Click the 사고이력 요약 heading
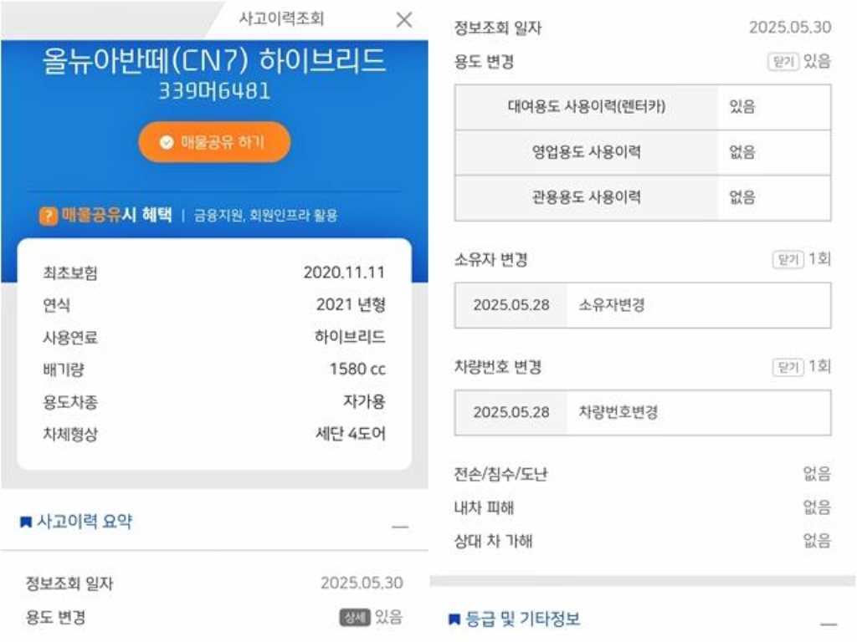Screen dimensions: 857x642 tap(85, 522)
